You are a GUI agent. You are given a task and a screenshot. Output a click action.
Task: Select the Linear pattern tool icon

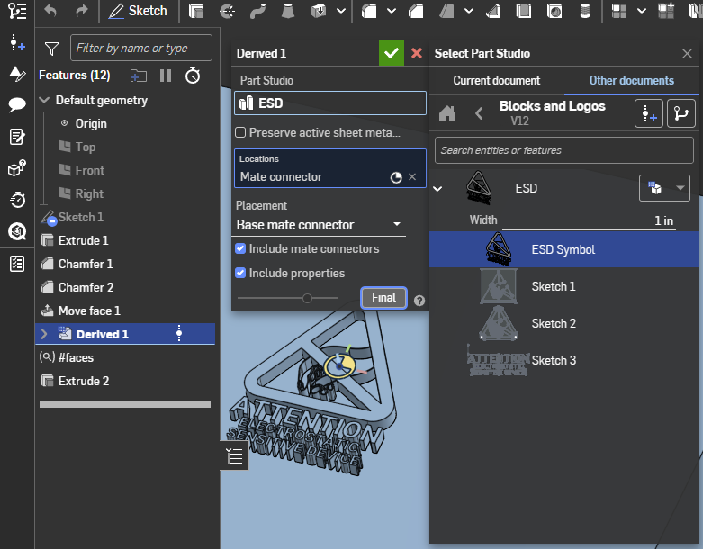tap(619, 11)
